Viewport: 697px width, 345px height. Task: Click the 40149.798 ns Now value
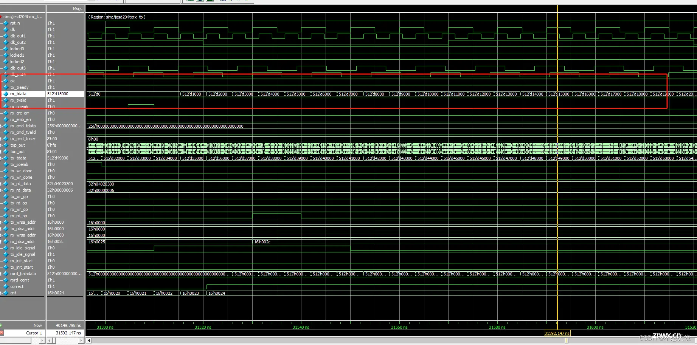tap(68, 325)
